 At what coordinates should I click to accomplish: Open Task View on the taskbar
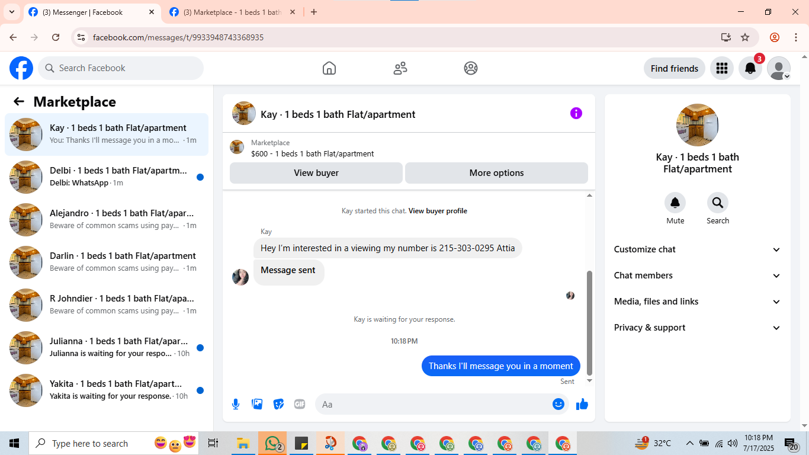coord(213,443)
